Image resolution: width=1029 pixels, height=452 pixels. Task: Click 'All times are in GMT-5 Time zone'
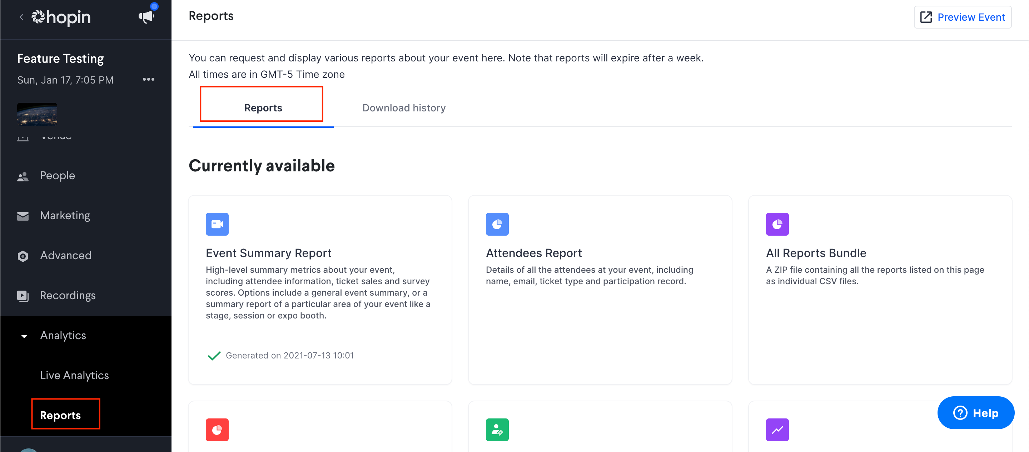(x=267, y=75)
